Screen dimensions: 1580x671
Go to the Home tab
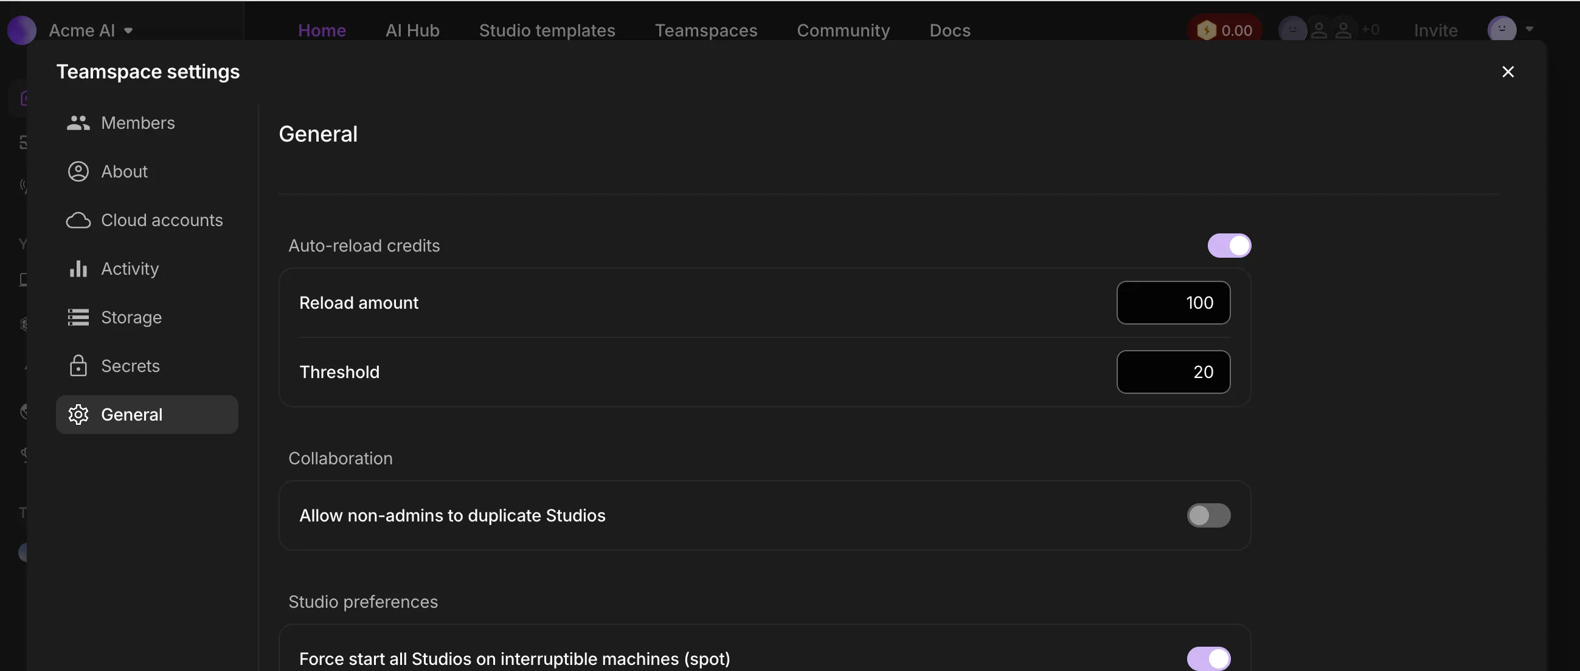(x=322, y=30)
